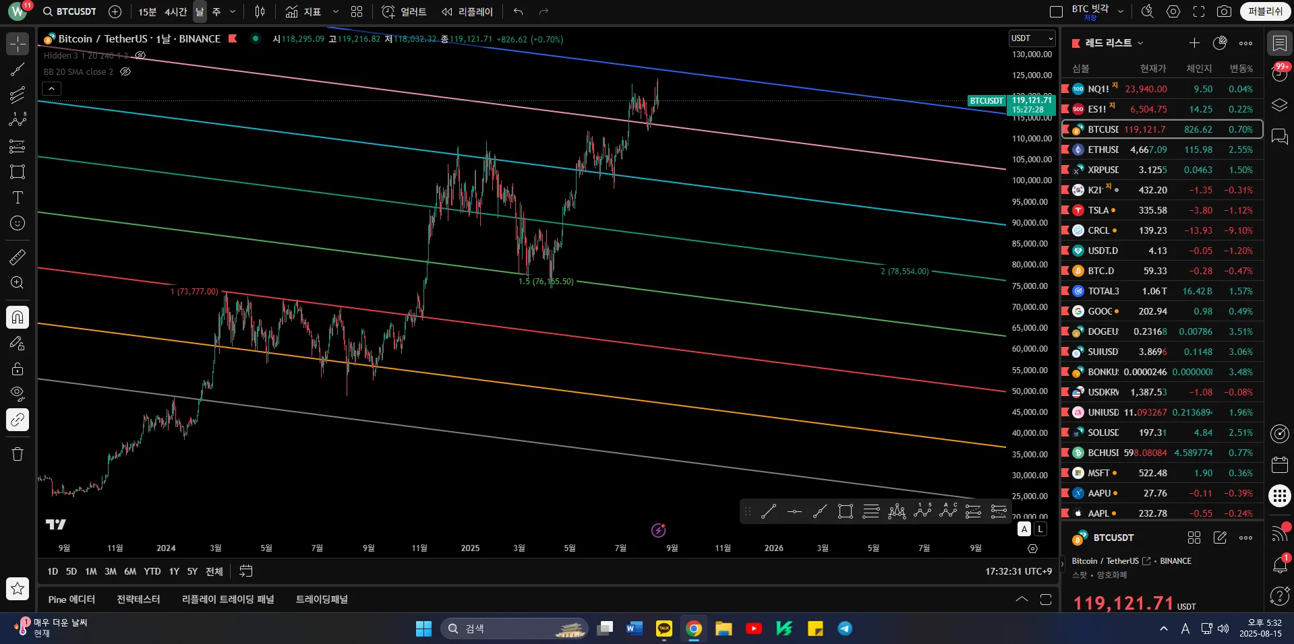Open the 트레이딩패널 tab
Image resolution: width=1294 pixels, height=644 pixels.
coord(322,600)
